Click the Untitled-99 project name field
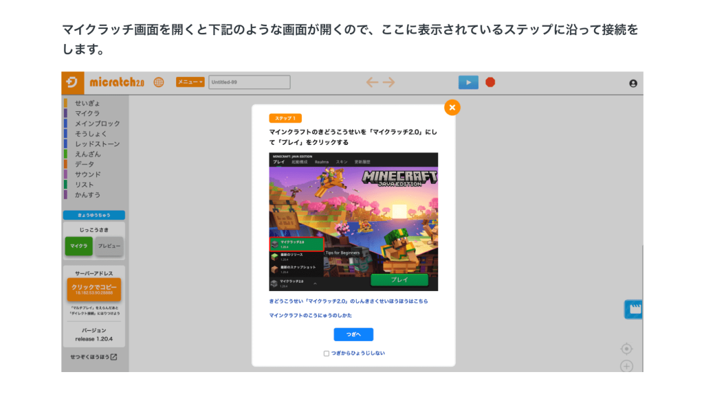Screen dimensions: 704x405 (x=249, y=82)
